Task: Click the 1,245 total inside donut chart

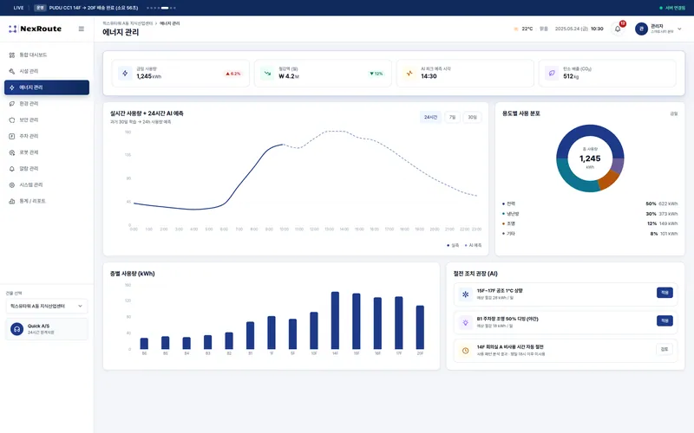Action: (590, 158)
